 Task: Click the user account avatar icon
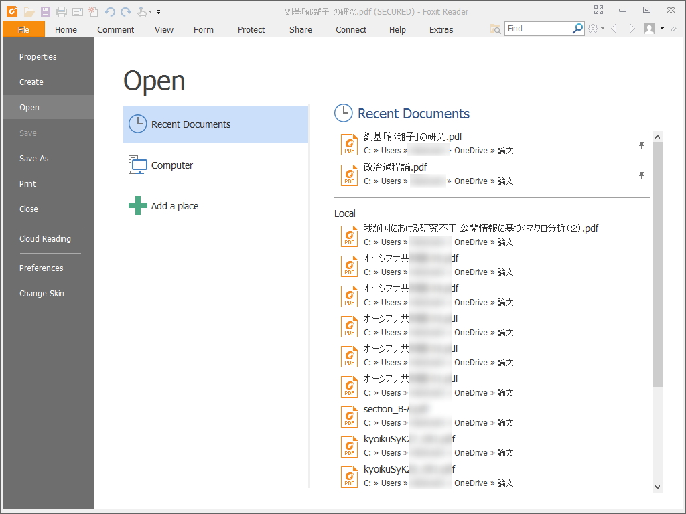click(x=649, y=29)
